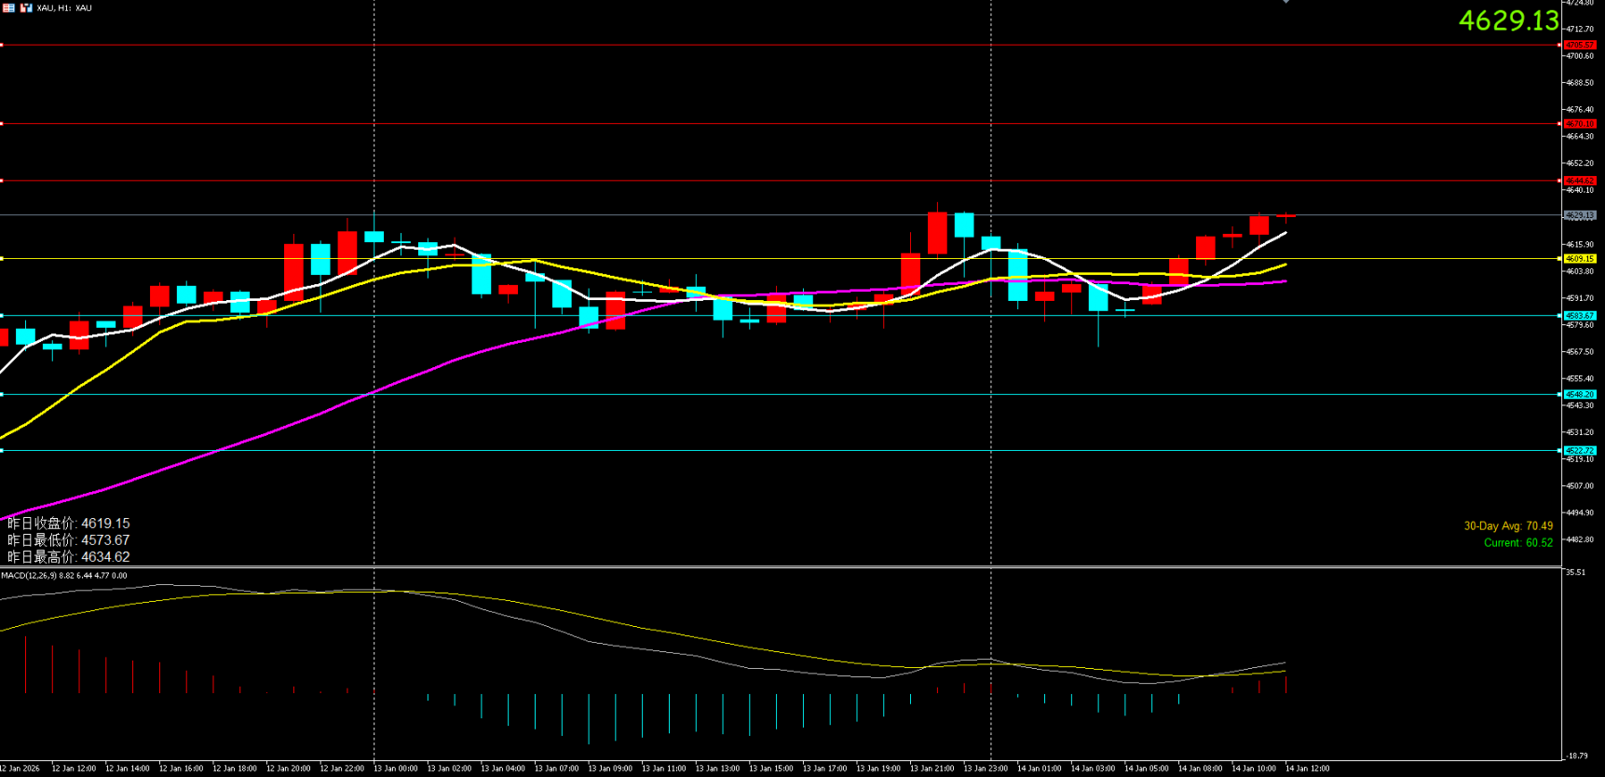Image resolution: width=1605 pixels, height=777 pixels.
Task: Click the 30-Day Avg 70.49 label
Action: pos(1507,526)
